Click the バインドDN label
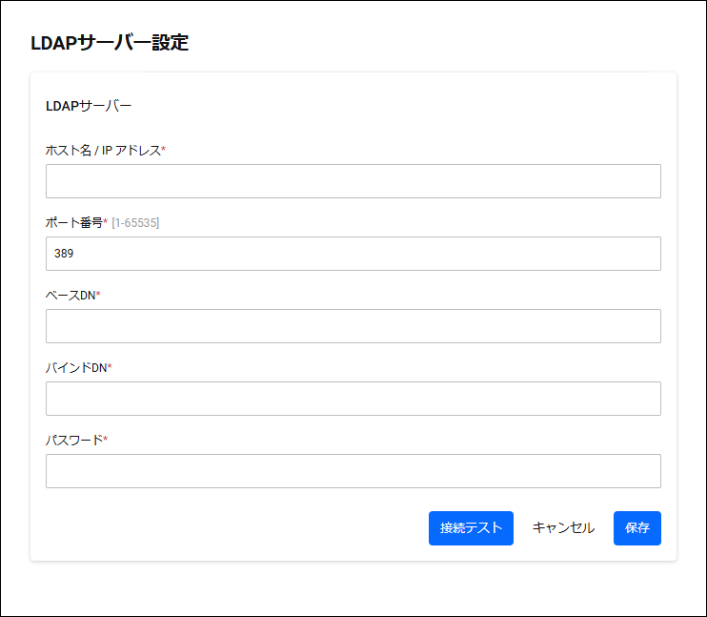This screenshot has width=707, height=617. (x=76, y=368)
